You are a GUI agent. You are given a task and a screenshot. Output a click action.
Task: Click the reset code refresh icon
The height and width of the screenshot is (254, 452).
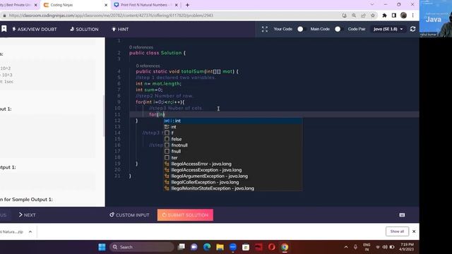(412, 29)
